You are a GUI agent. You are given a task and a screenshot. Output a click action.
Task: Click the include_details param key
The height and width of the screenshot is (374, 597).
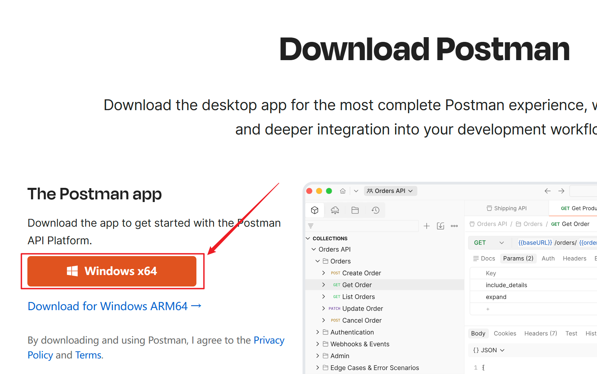coord(506,285)
